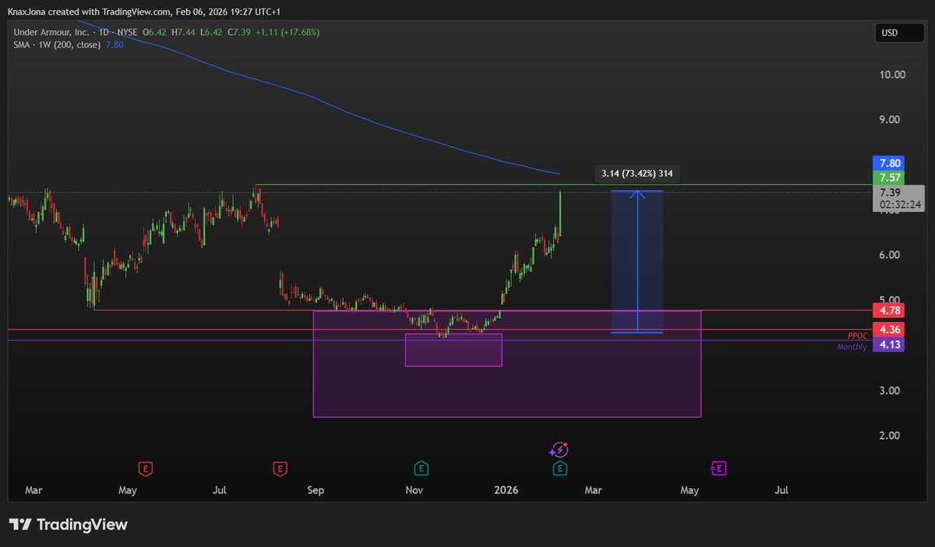Click the green 7.57 price label
The height and width of the screenshot is (547, 935).
889,178
